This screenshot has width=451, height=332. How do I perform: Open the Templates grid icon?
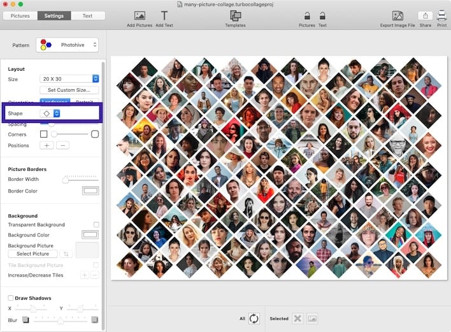coord(235,16)
